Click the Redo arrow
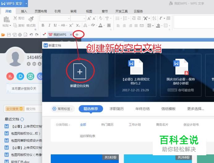The image size is (214, 163). point(37,35)
